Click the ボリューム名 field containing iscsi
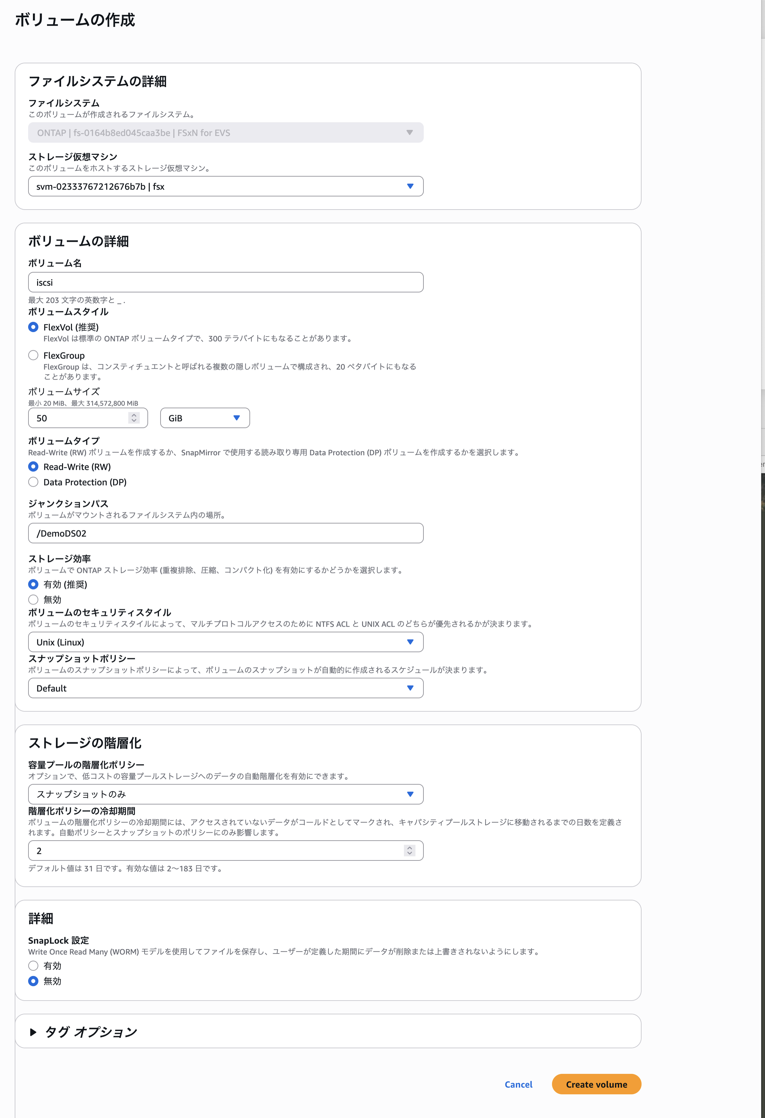This screenshot has width=765, height=1118. click(x=225, y=282)
